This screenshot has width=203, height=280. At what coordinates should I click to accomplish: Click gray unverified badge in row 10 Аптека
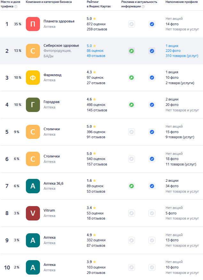click(x=152, y=268)
